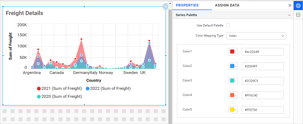Toggle the 2020 (Sum of Freight) legend marker

39,97
